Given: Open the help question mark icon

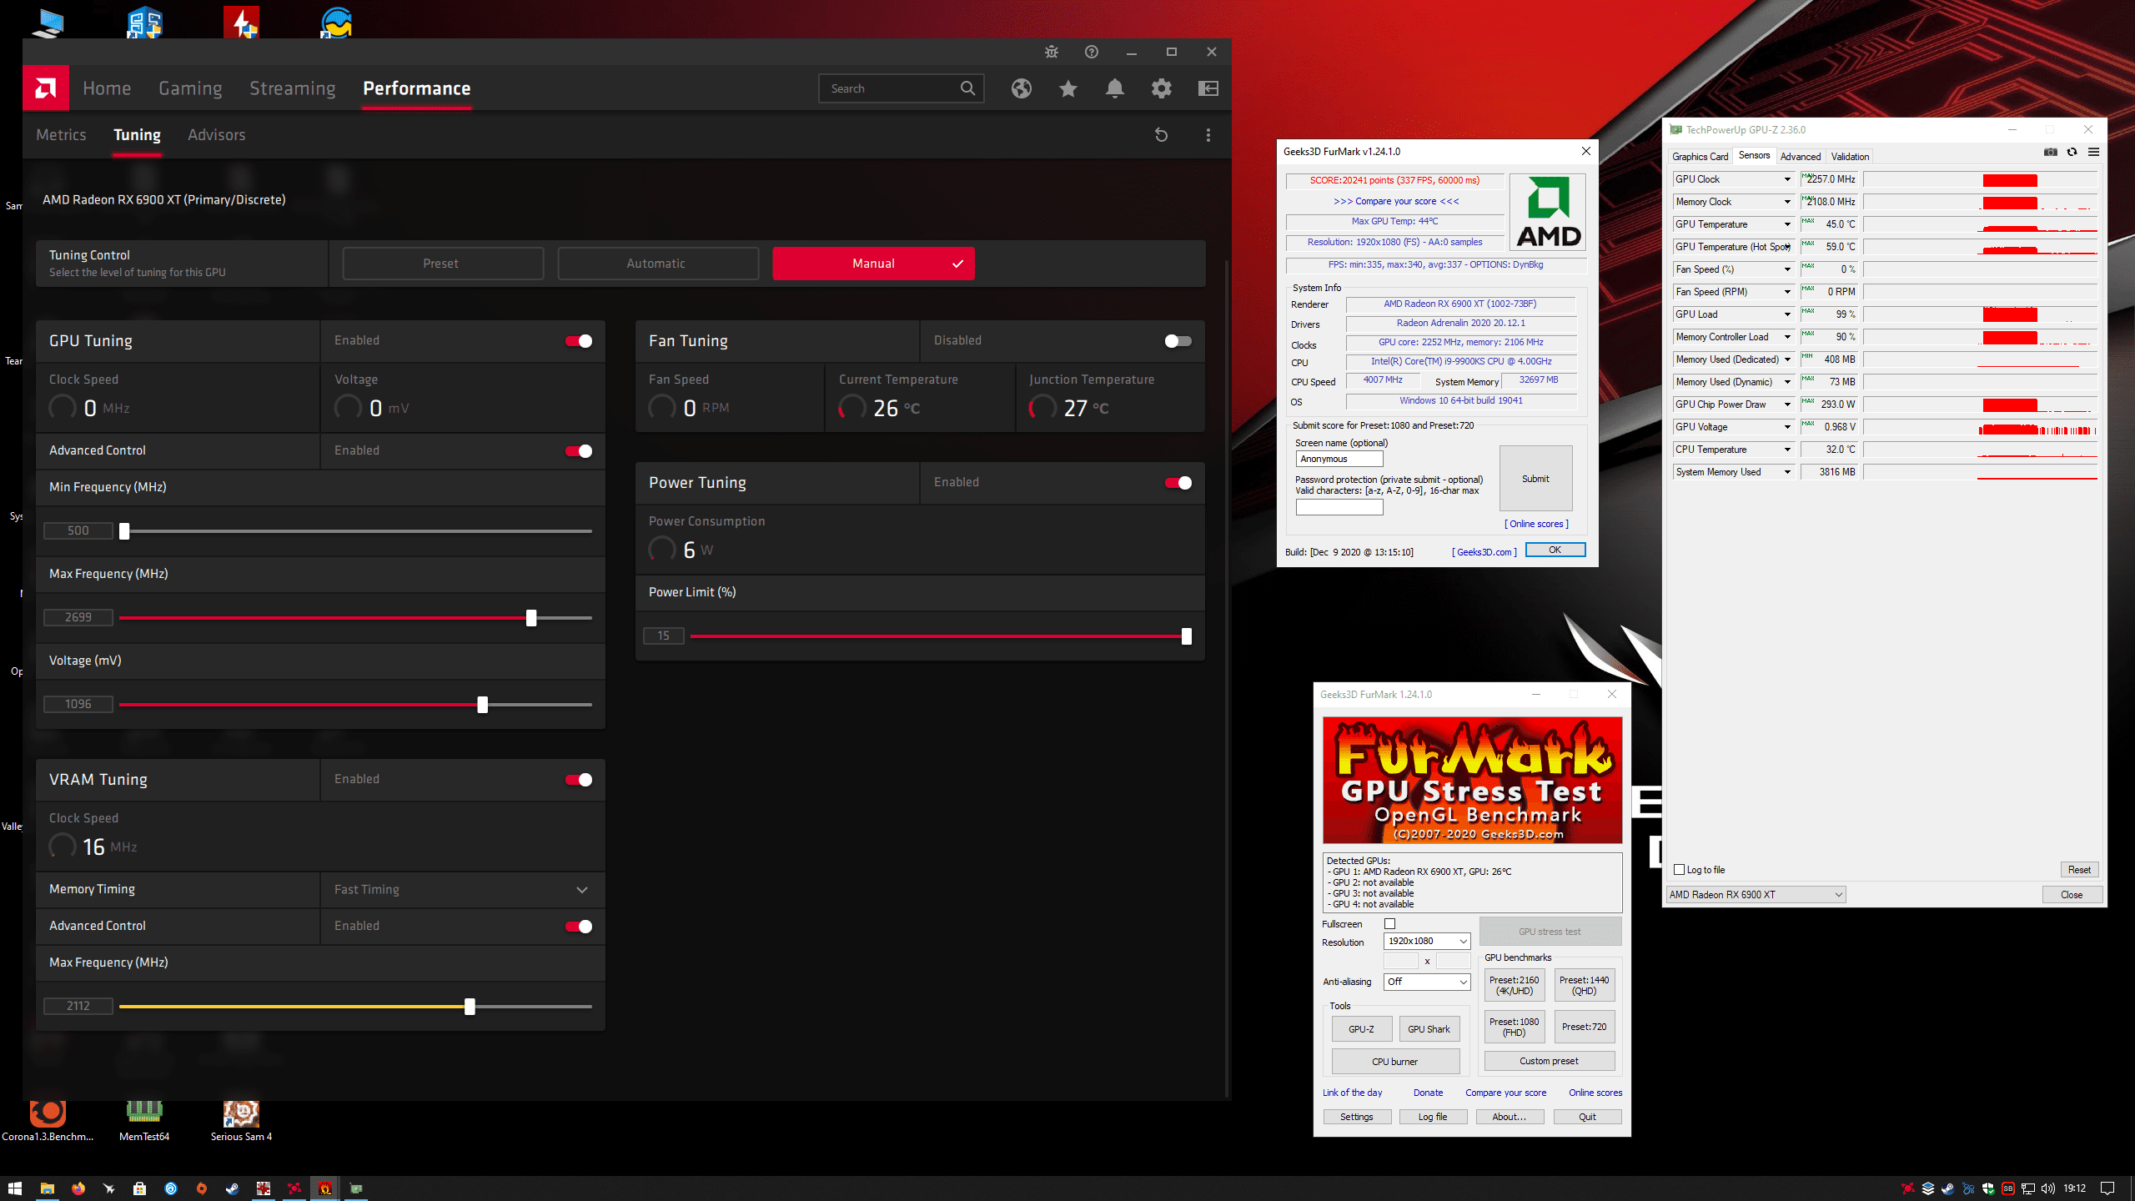Looking at the screenshot, I should (x=1092, y=52).
